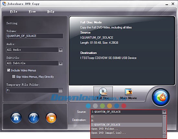Choose Open DVD Image(.iso)... option
Image resolution: width=178 pixels, height=139 pixels.
(x=127, y=133)
